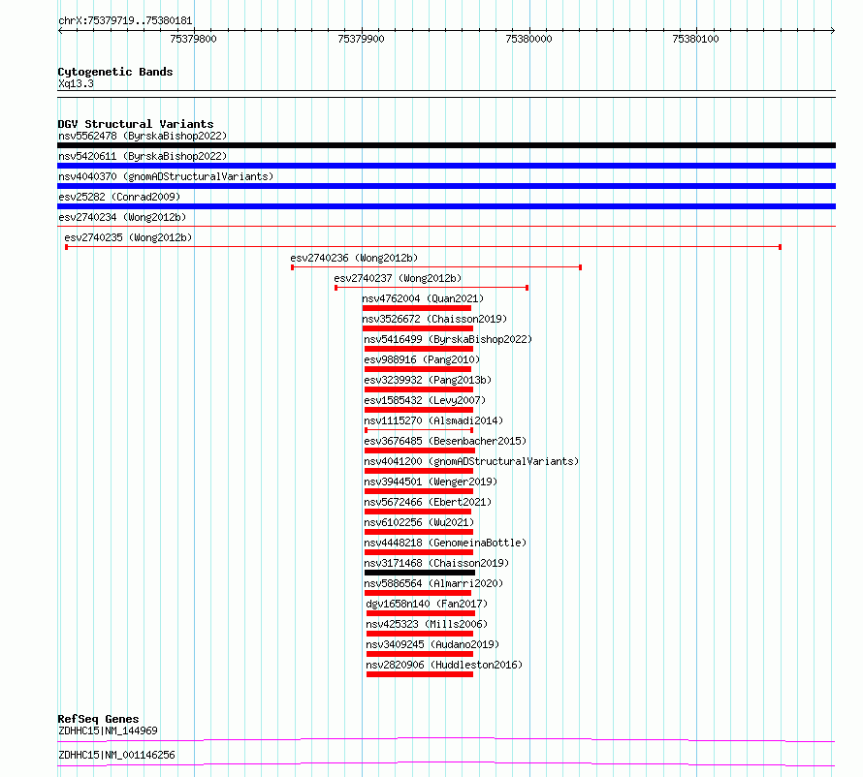Select esv3239932 (Pang2013b) label
This screenshot has height=777, width=863.
point(428,380)
